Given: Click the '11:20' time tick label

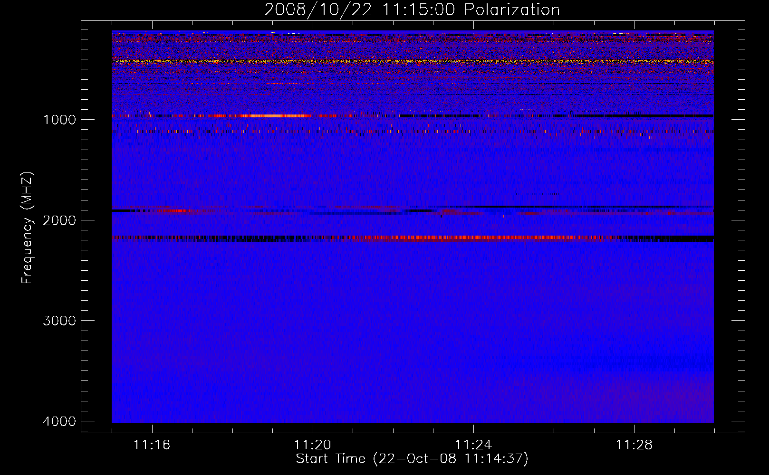Looking at the screenshot, I should [313, 445].
